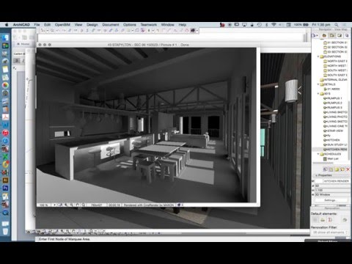
Task: Click the Navigator vertical scrollbar
Action: pyautogui.click(x=349, y=130)
